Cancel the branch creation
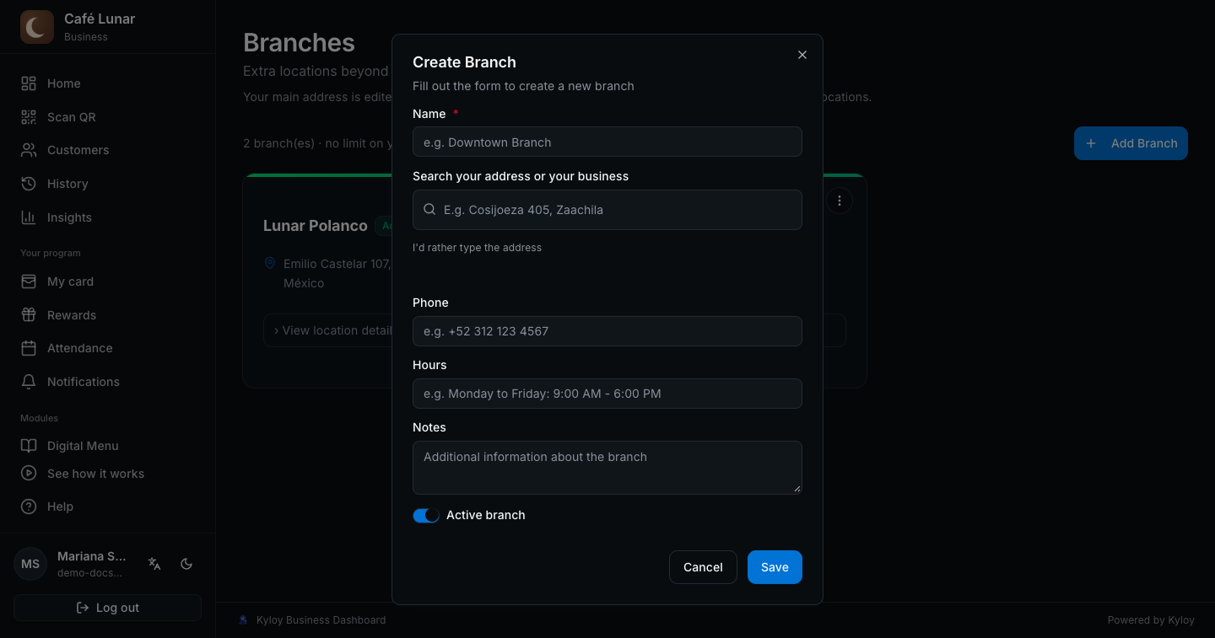 coord(703,567)
